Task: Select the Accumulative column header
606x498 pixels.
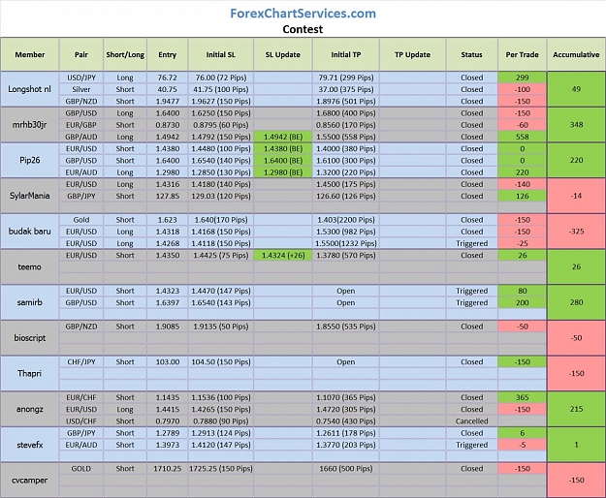Action: pyautogui.click(x=576, y=54)
